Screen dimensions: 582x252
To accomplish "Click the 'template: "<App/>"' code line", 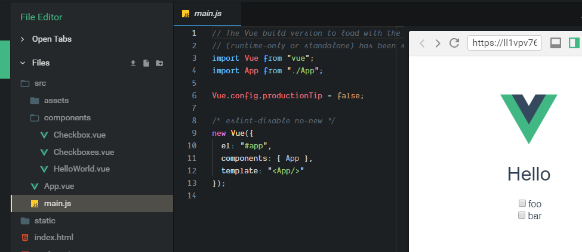I will pyautogui.click(x=263, y=170).
